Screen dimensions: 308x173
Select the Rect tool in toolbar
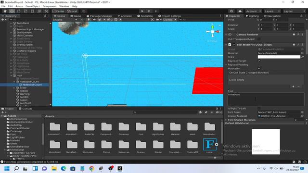tap(33, 11)
